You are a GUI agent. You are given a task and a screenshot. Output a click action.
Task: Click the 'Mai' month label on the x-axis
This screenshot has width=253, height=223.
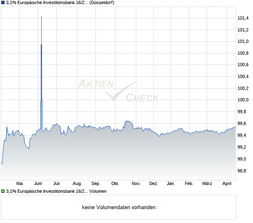(x=20, y=184)
